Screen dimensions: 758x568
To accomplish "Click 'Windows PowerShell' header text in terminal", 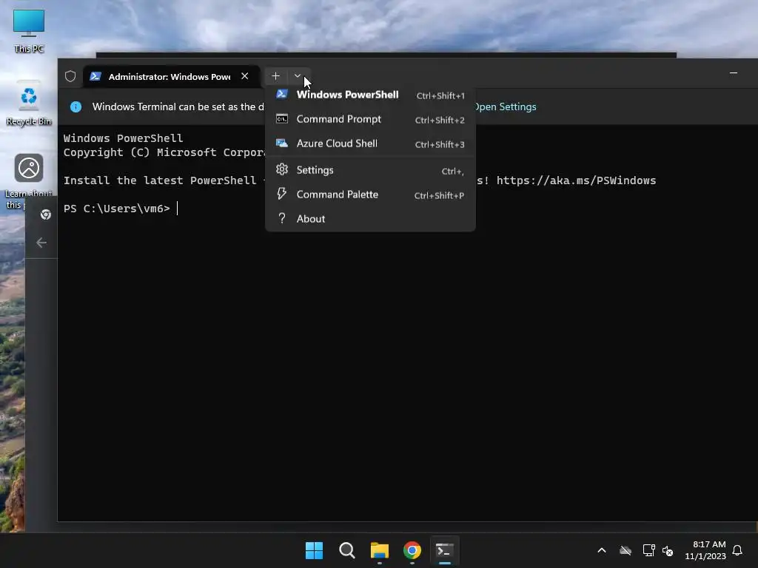I will pos(124,138).
